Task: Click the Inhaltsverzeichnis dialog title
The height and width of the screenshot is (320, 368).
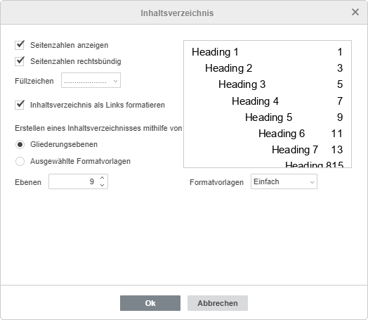Action: pos(177,13)
